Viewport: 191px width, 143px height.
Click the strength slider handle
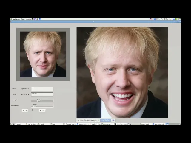(39, 101)
